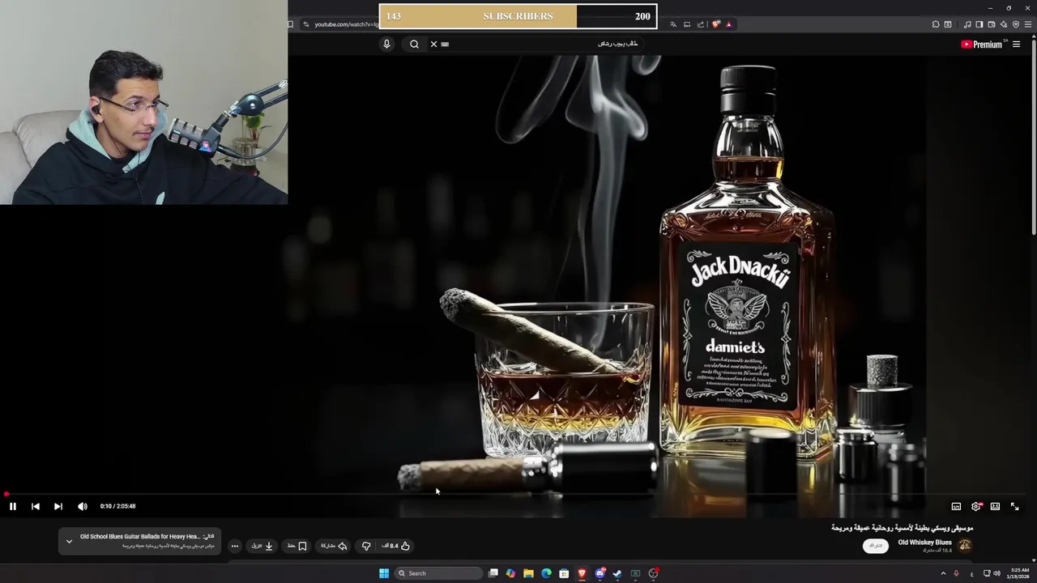The height and width of the screenshot is (583, 1037).
Task: Open the Brave Rewards triangle icon
Action: pyautogui.click(x=728, y=24)
